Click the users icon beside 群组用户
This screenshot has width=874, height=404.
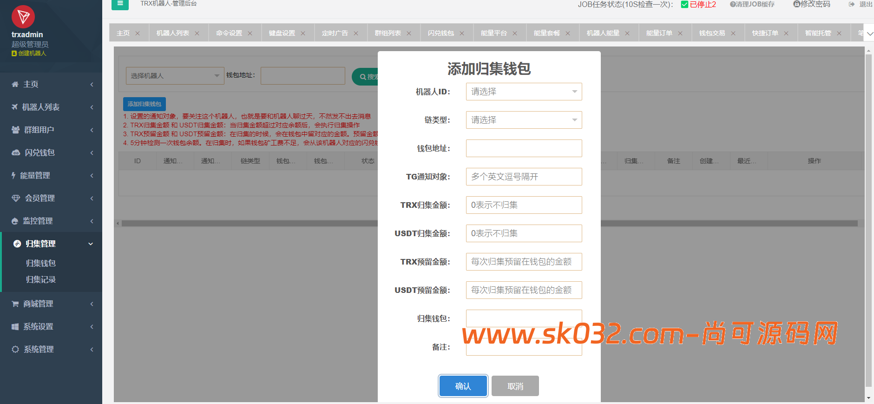(x=15, y=130)
